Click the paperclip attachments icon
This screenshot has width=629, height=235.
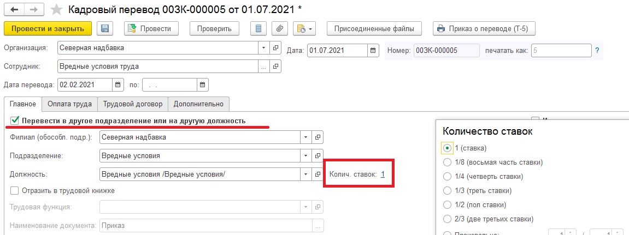279,28
